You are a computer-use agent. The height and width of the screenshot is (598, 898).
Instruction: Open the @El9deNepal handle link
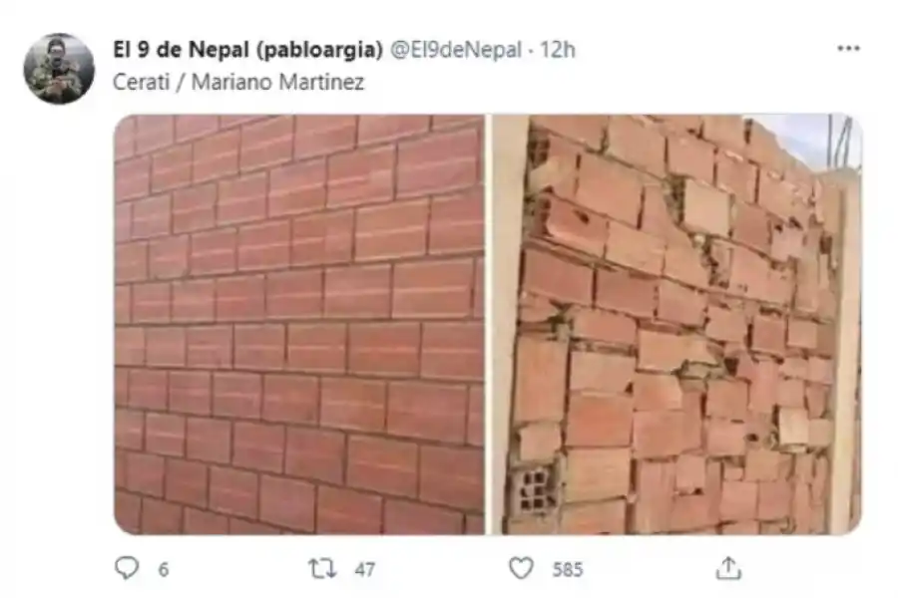point(456,50)
